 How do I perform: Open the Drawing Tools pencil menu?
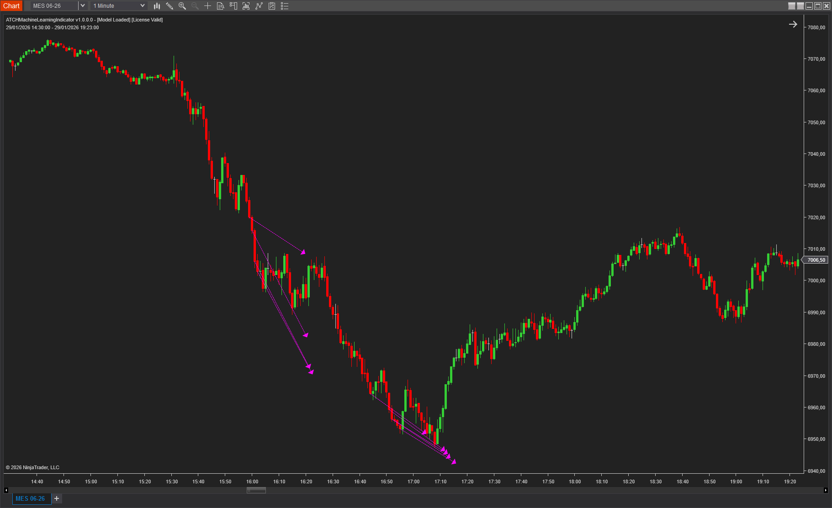click(x=170, y=6)
